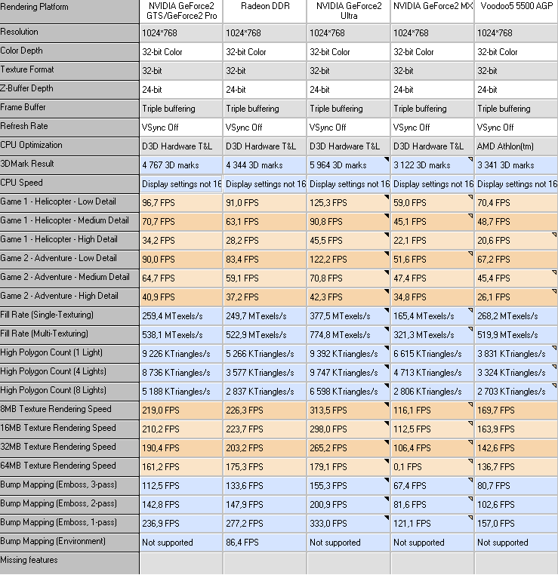Click comment triangle on the 125,3 FPS cell

pos(387,197)
